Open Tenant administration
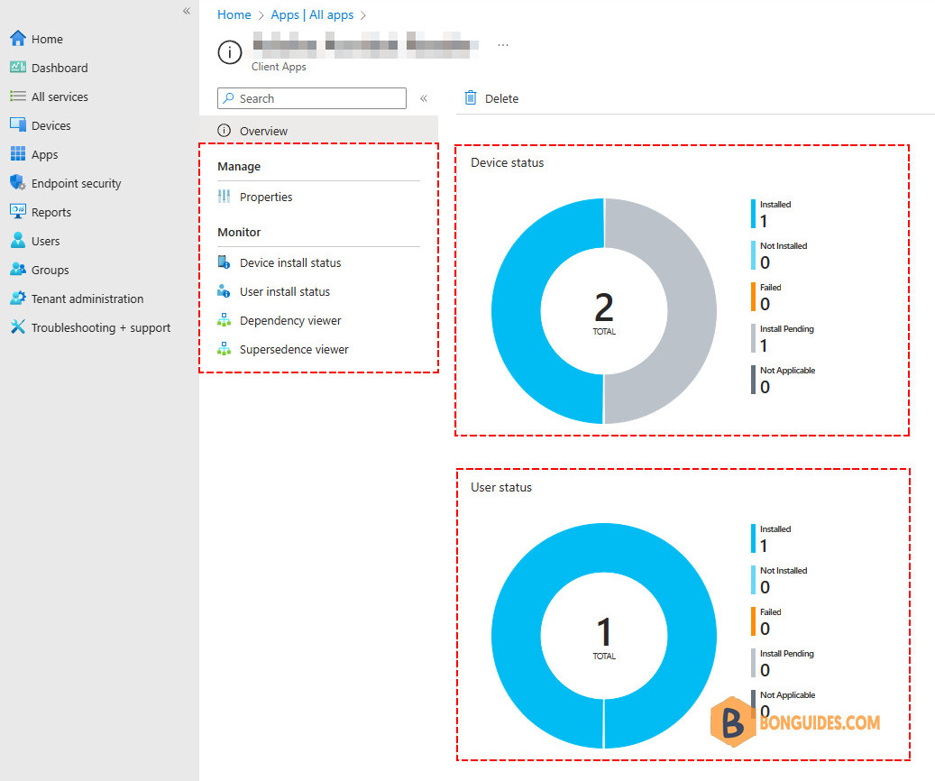Viewport: 935px width, 781px height. click(x=87, y=299)
